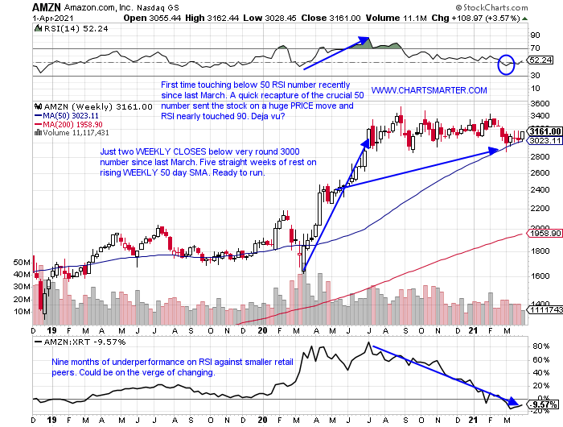
Task: Select the Close 3161.00 header value
Action: (x=331, y=18)
